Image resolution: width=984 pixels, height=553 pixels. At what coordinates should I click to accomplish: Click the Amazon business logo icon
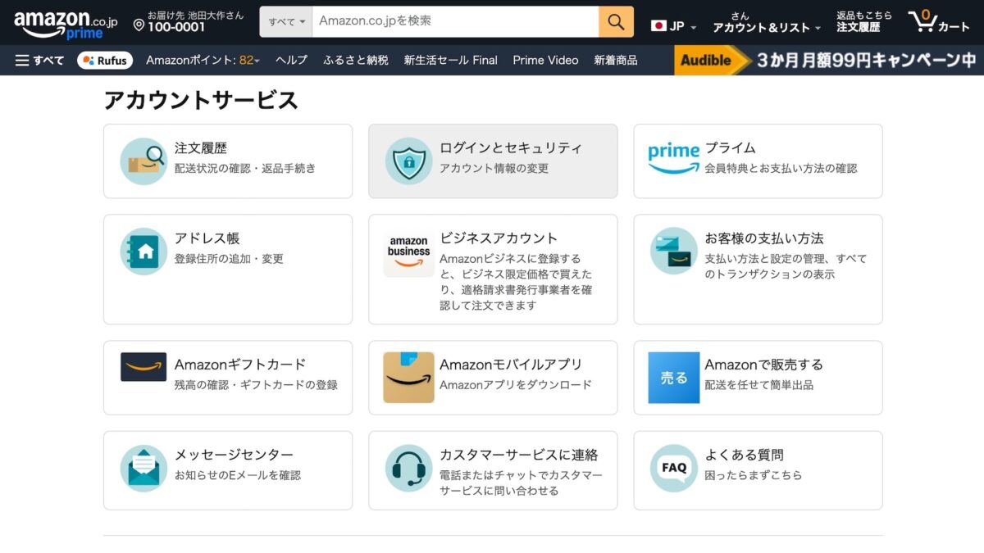(408, 253)
